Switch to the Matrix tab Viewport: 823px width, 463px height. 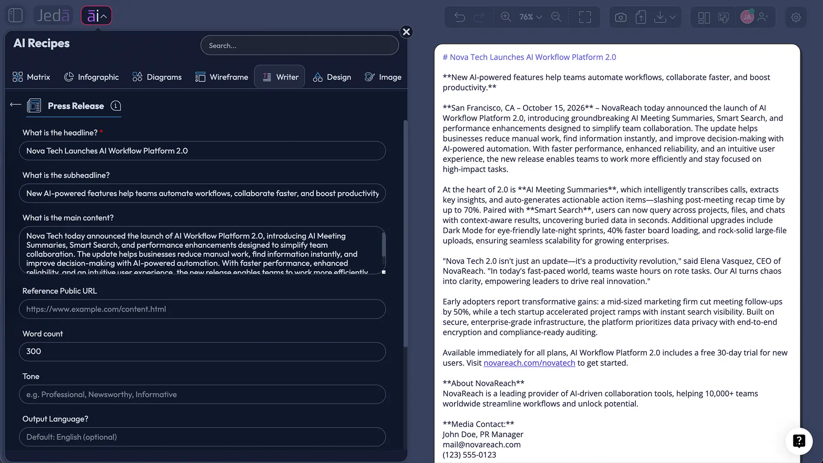(x=31, y=77)
